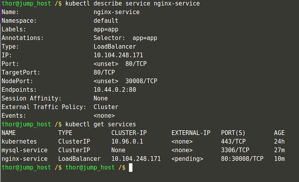Click the '<pending>' external IP value
Screen dimensions: 299x182
click(x=187, y=159)
